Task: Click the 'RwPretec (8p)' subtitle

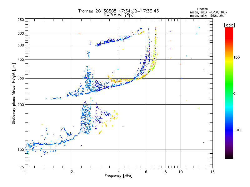Action: coord(118,15)
